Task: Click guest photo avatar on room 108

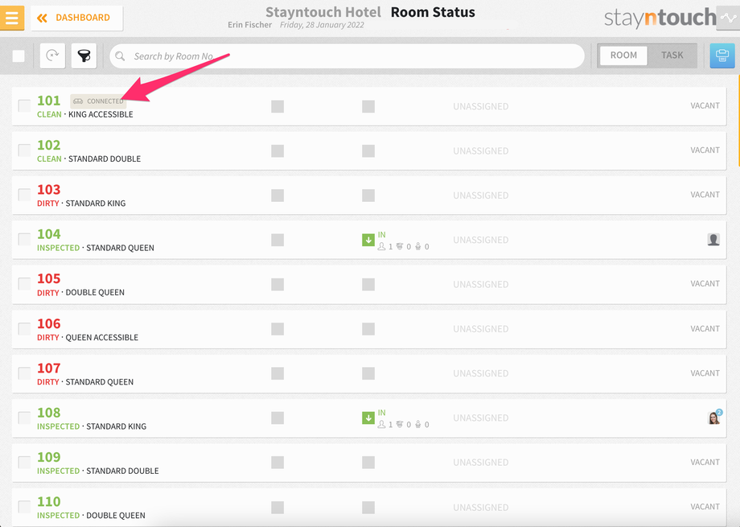Action: [713, 418]
